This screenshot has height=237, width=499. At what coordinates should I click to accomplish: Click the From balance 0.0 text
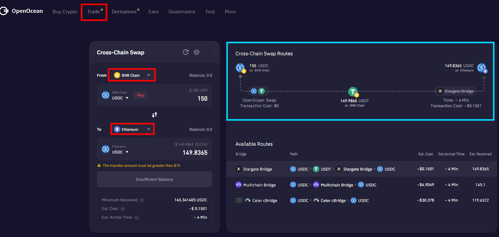201,75
